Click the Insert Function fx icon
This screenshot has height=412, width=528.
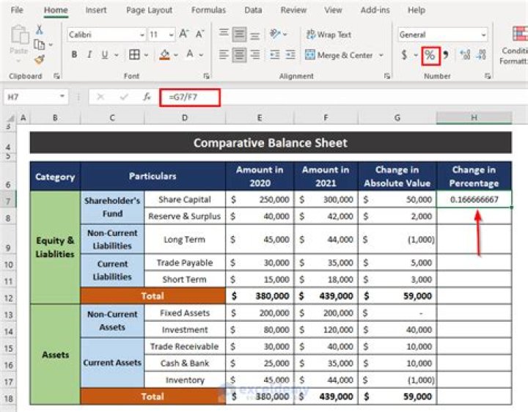coord(147,97)
